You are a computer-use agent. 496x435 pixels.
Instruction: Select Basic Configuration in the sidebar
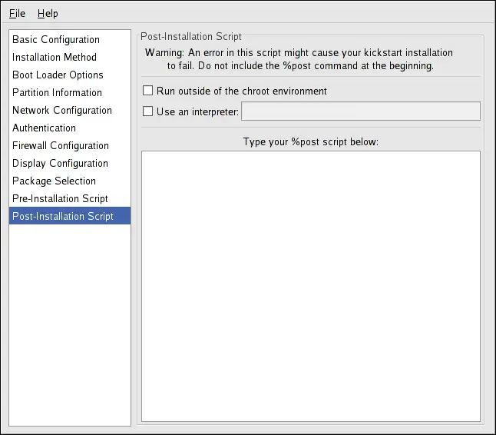pos(56,39)
